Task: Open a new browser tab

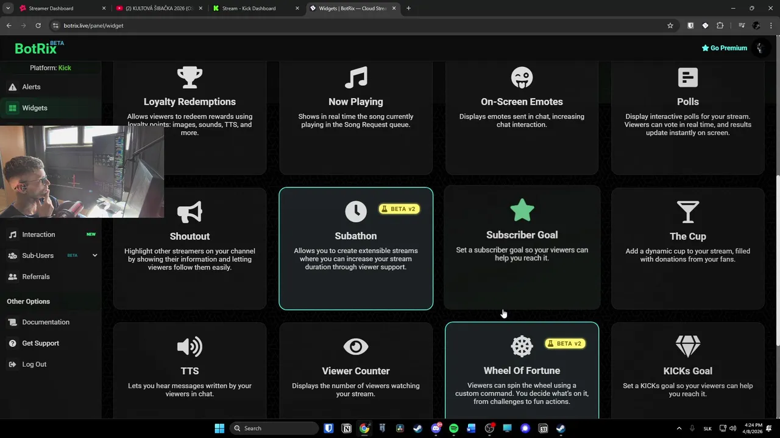Action: tap(408, 8)
